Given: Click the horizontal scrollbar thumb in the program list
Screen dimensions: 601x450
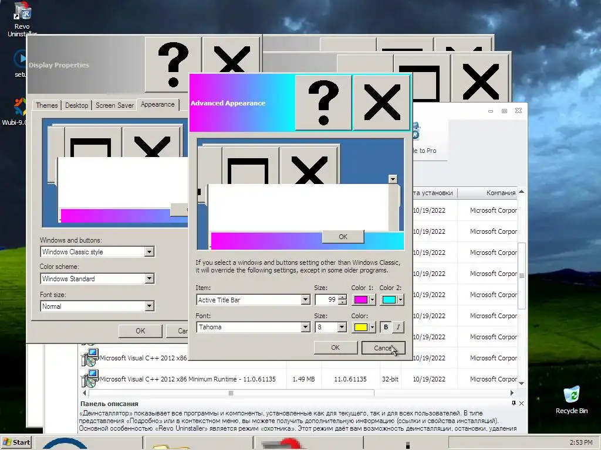Looking at the screenshot, I should [x=231, y=393].
